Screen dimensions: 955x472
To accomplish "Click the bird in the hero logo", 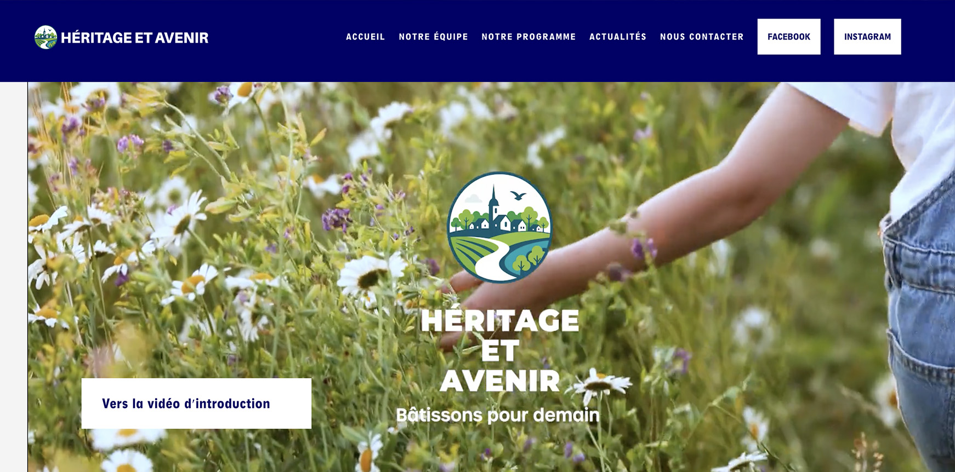I will click(x=518, y=195).
